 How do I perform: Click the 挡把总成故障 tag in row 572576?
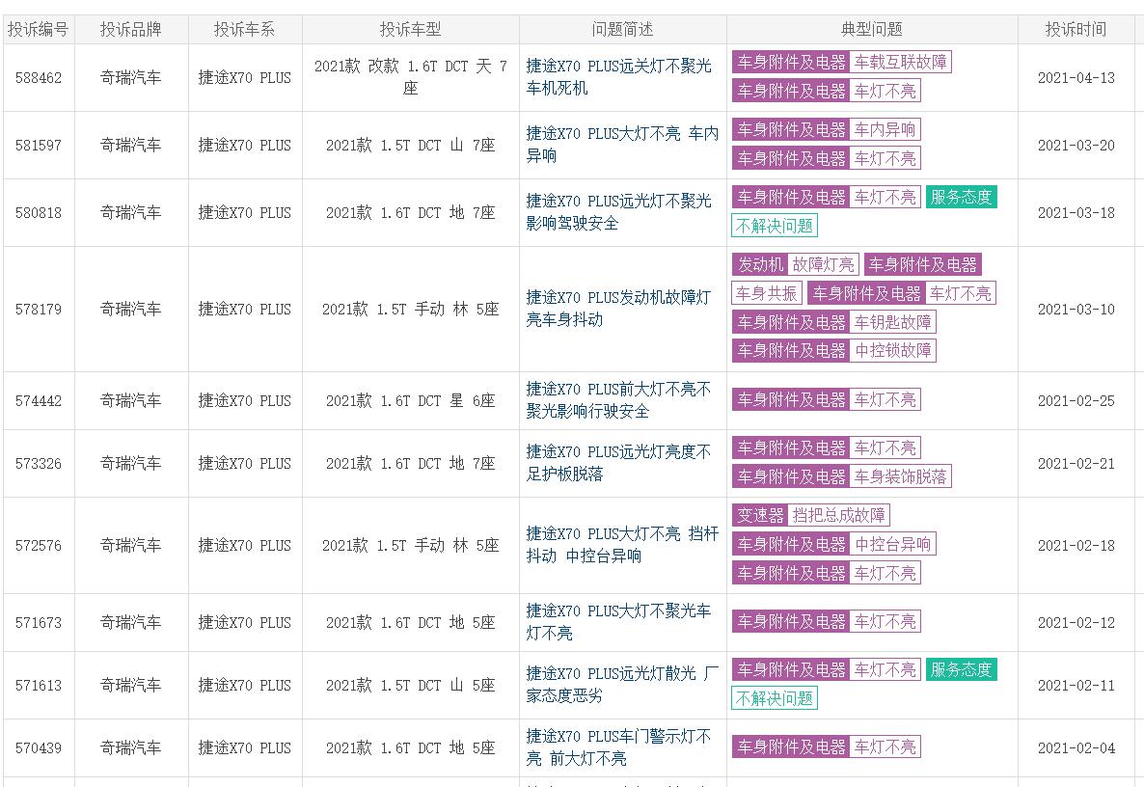(839, 515)
